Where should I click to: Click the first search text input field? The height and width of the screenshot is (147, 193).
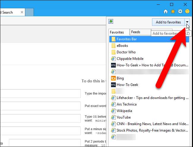pyautogui.click(x=40, y=93)
